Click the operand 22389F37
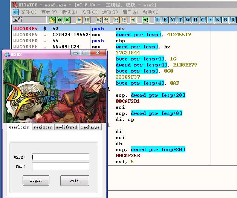 coord(128,77)
